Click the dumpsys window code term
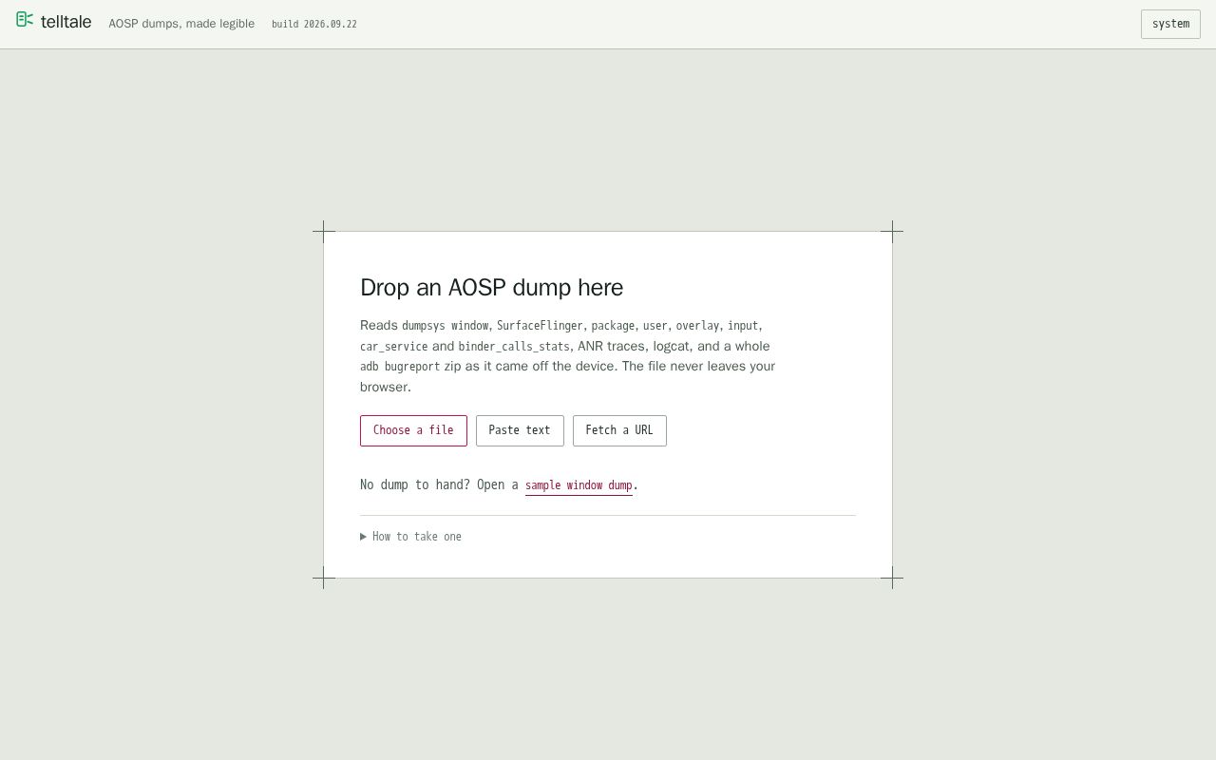 (445, 326)
